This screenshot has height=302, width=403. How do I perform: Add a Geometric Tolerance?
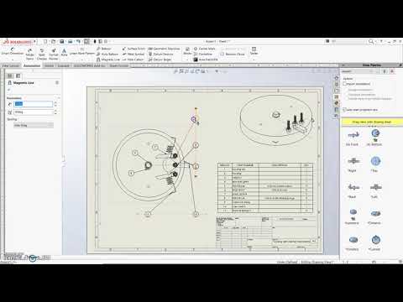(x=164, y=49)
